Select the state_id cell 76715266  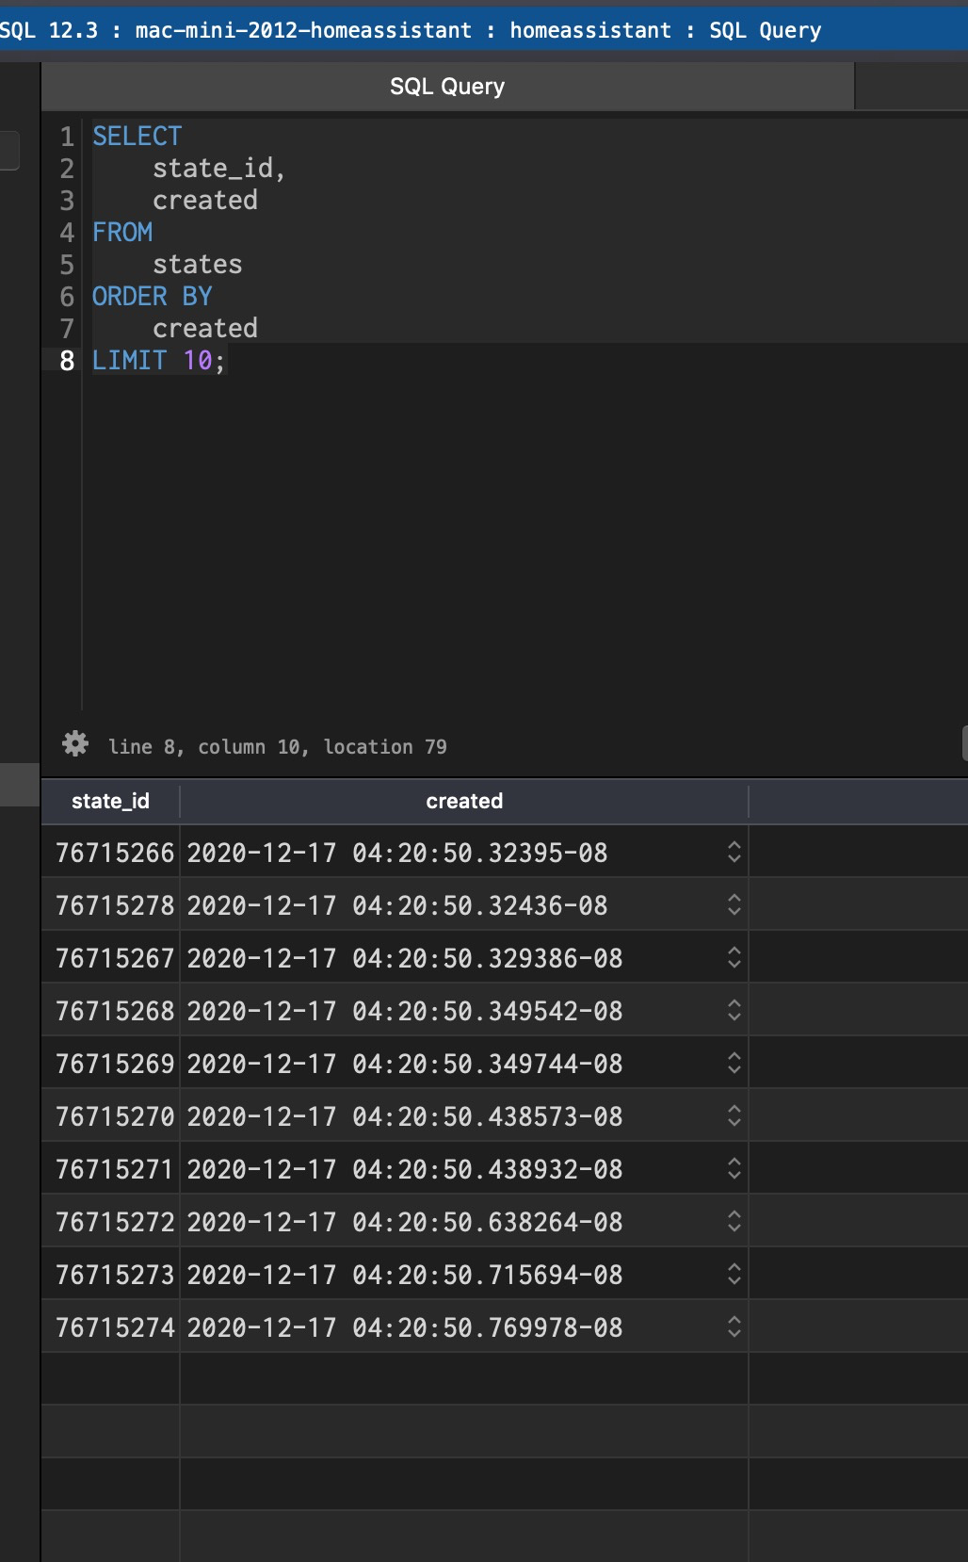114,853
